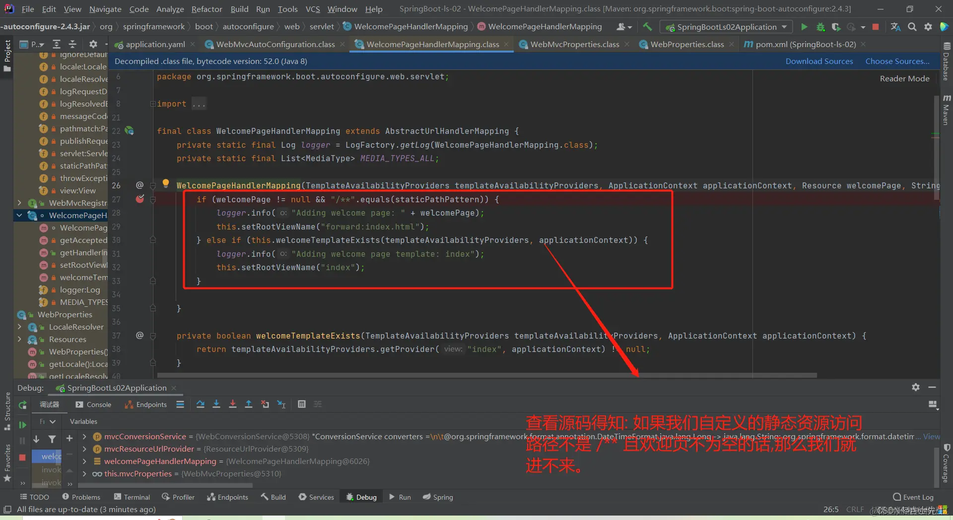Image resolution: width=953 pixels, height=520 pixels.
Task: Close the WelcomePageHandlerMapping.class tab
Action: 506,44
